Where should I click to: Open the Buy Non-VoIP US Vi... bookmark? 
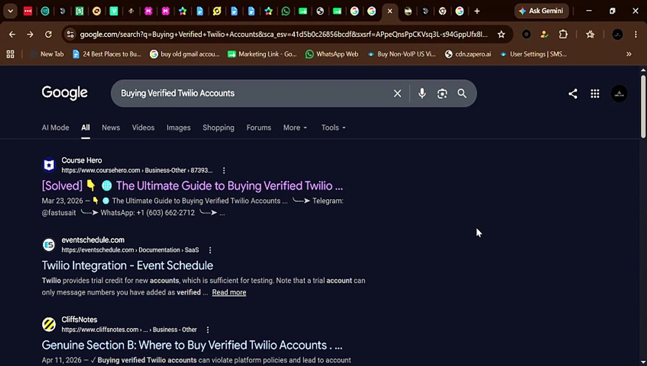(x=402, y=54)
